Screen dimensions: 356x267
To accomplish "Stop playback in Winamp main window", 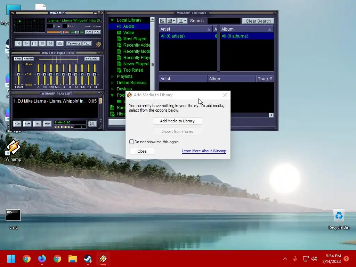I will pos(42,43).
